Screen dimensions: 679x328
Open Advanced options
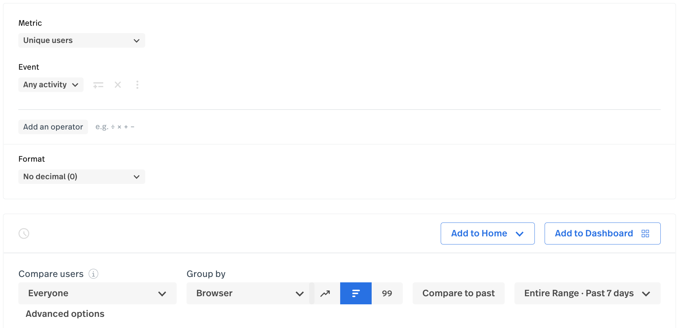(x=65, y=314)
